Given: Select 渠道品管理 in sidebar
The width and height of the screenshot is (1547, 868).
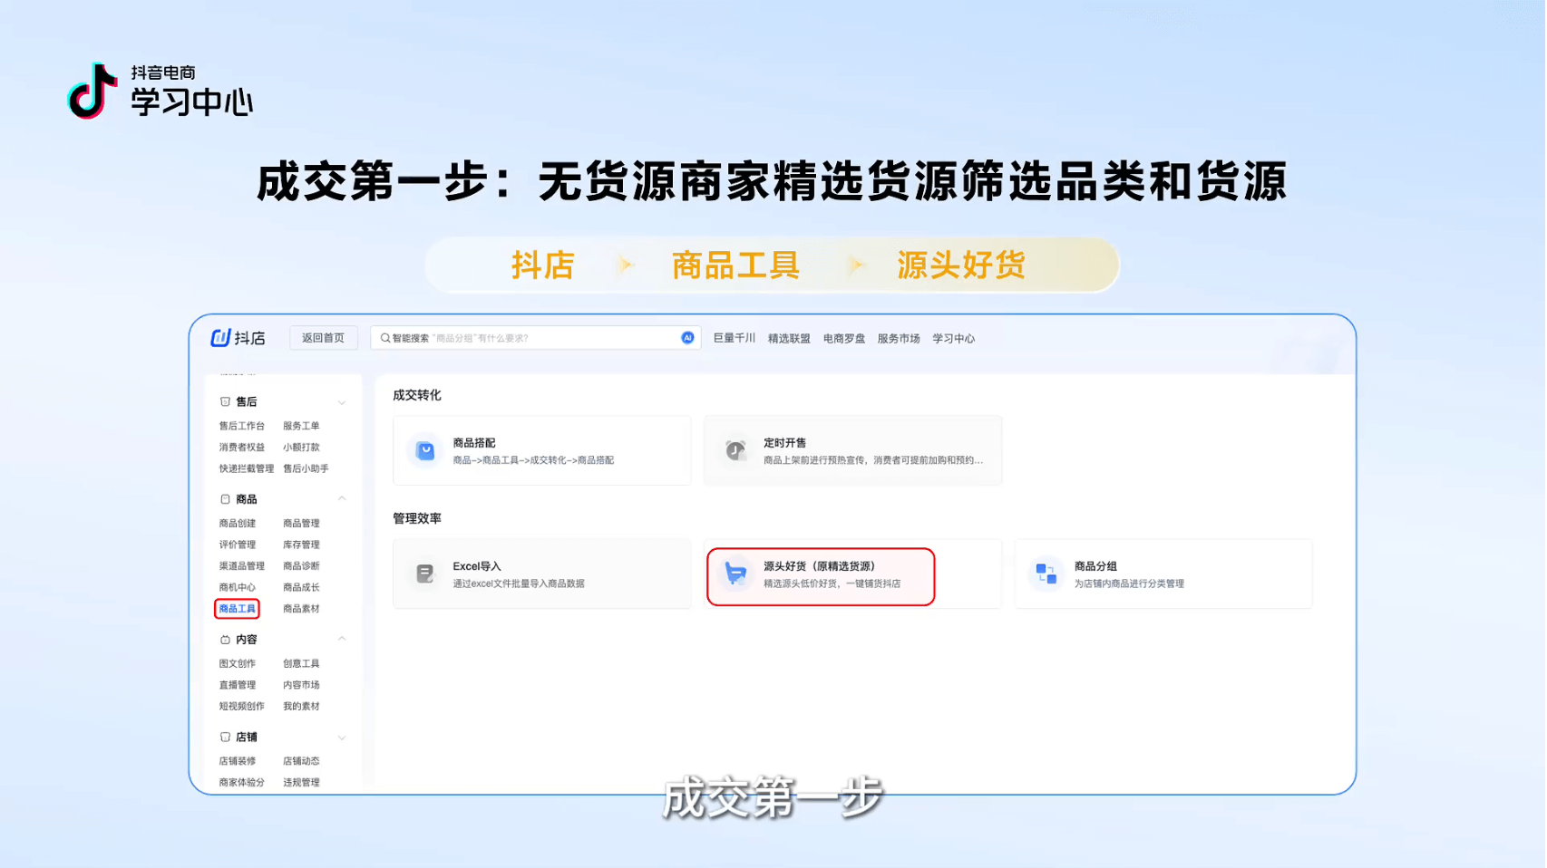Looking at the screenshot, I should [242, 566].
